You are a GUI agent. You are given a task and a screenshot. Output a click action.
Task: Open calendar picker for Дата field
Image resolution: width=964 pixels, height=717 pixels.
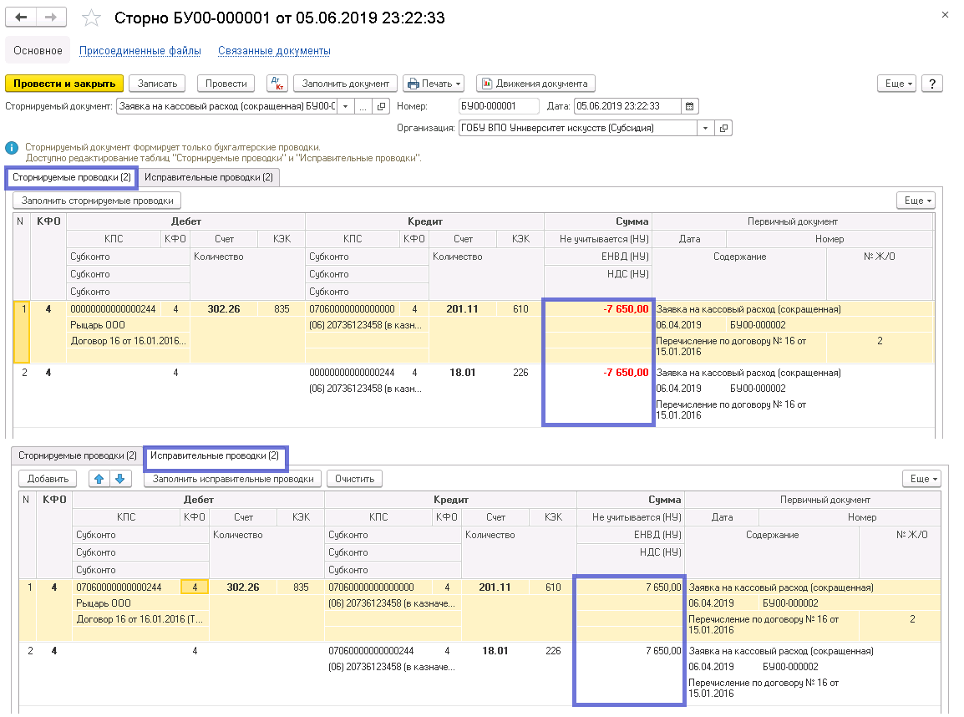(689, 106)
